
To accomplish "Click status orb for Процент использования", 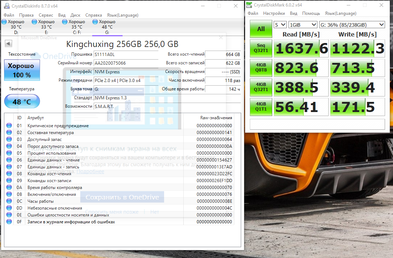I will [9, 153].
